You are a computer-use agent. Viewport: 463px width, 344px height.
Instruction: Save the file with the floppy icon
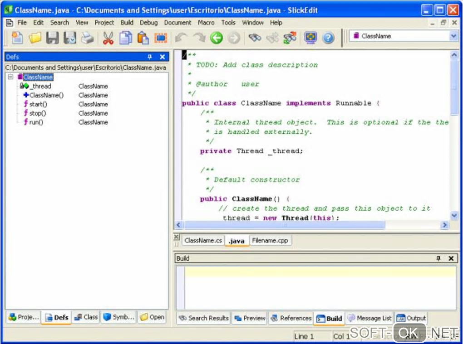pos(52,38)
